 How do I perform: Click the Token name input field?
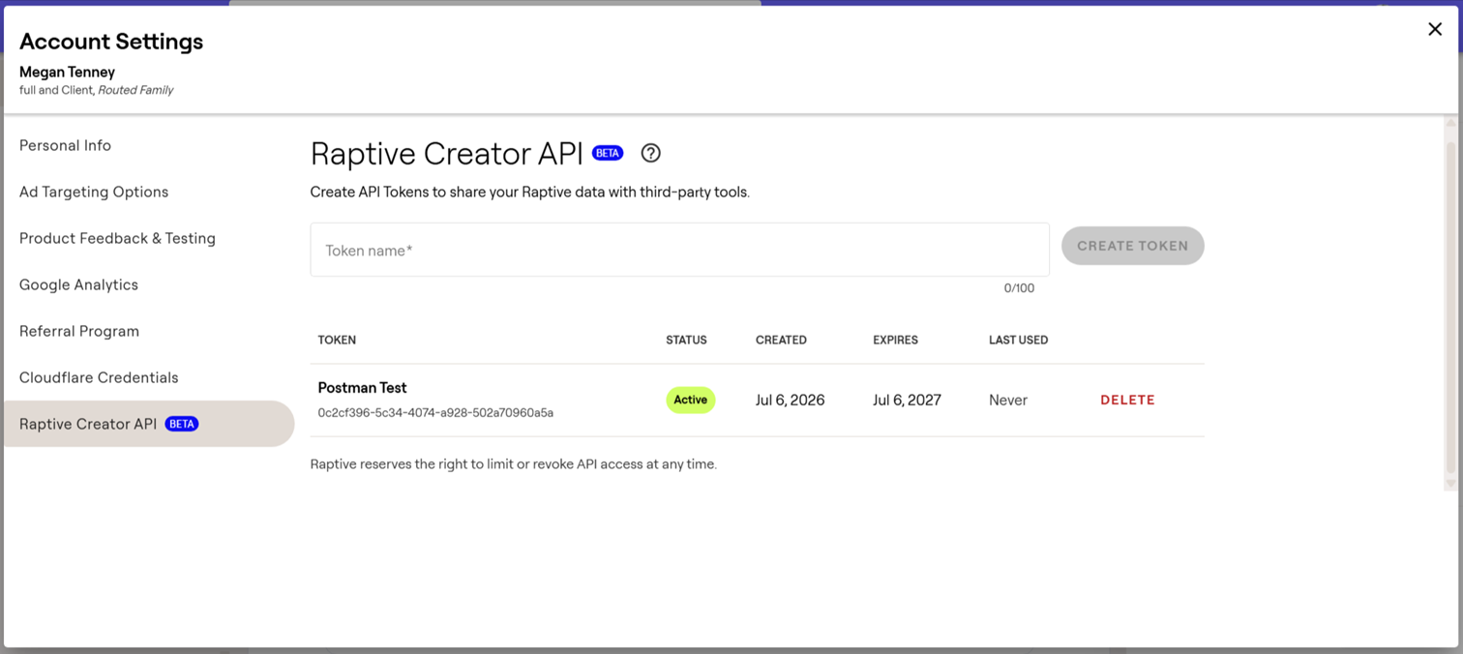point(679,250)
